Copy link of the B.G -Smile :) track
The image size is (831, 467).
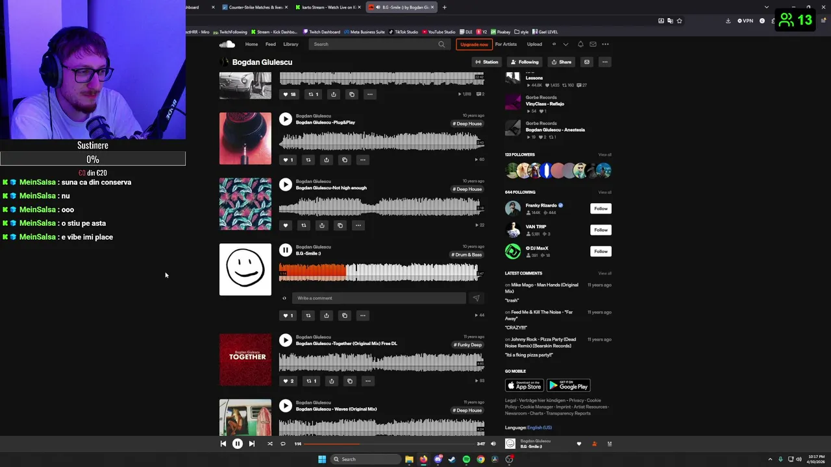pyautogui.click(x=345, y=315)
